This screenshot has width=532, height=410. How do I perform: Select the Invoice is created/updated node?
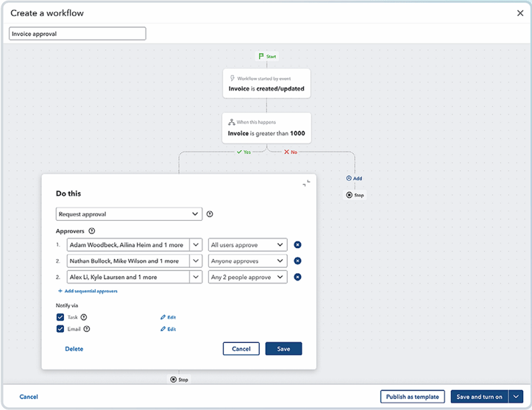(x=266, y=83)
